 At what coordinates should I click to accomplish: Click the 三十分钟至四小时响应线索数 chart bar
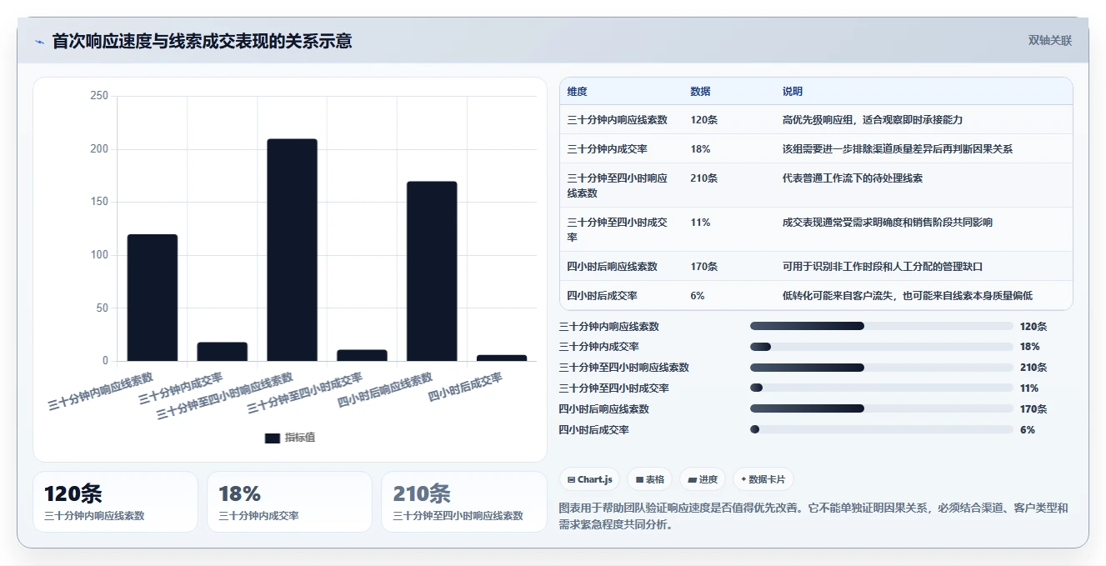point(292,250)
